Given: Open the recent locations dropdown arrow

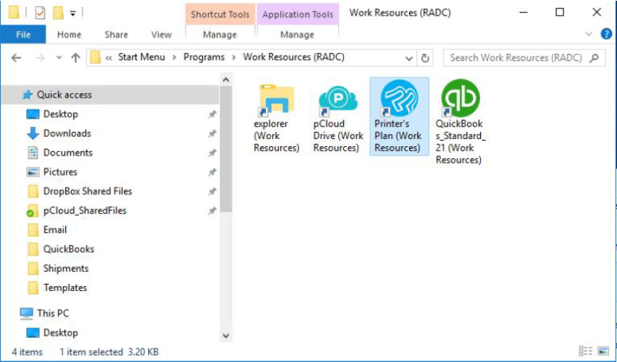Looking at the screenshot, I should (x=59, y=58).
